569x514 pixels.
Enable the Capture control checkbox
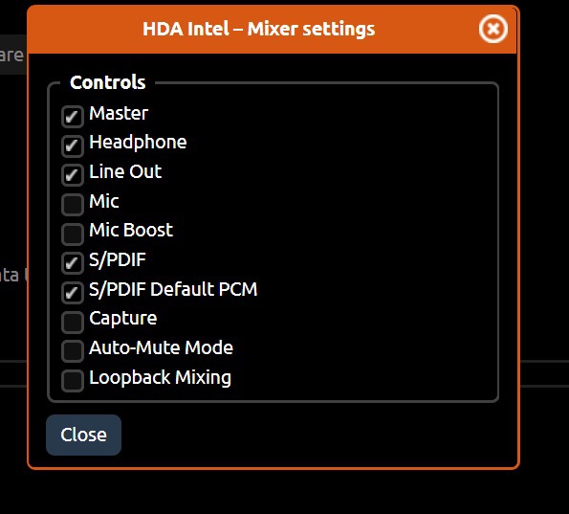point(73,322)
